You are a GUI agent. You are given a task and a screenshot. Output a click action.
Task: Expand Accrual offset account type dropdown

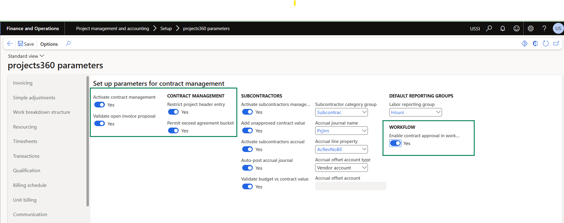click(x=364, y=168)
